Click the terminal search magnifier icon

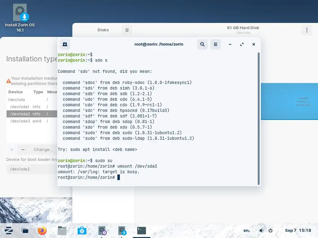pyautogui.click(x=202, y=44)
